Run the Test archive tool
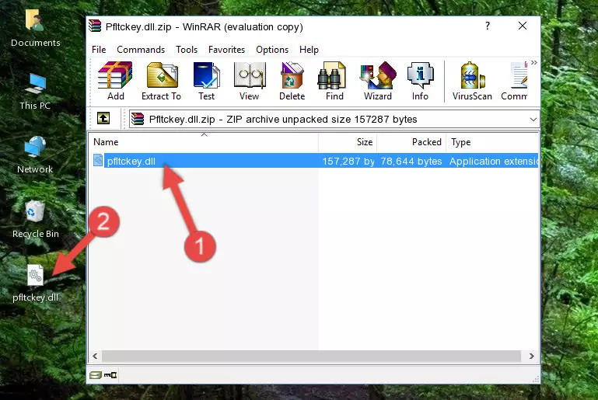This screenshot has width=598, height=400. click(206, 81)
